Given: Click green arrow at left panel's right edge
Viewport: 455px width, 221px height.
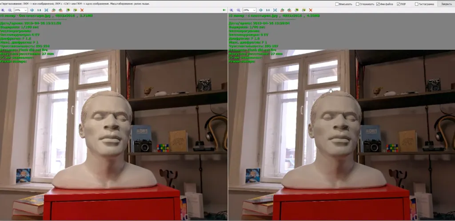Looking at the screenshot, I should pos(224,10).
